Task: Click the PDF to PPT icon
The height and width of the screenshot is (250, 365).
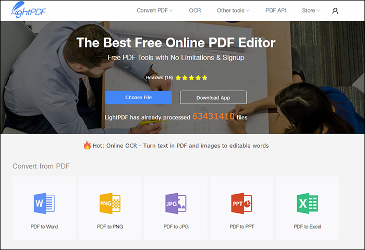Action: (x=241, y=203)
